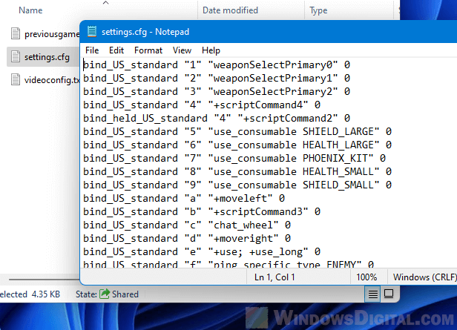Click the chat_wheel bind line
The height and width of the screenshot is (330, 457).
coord(187,225)
